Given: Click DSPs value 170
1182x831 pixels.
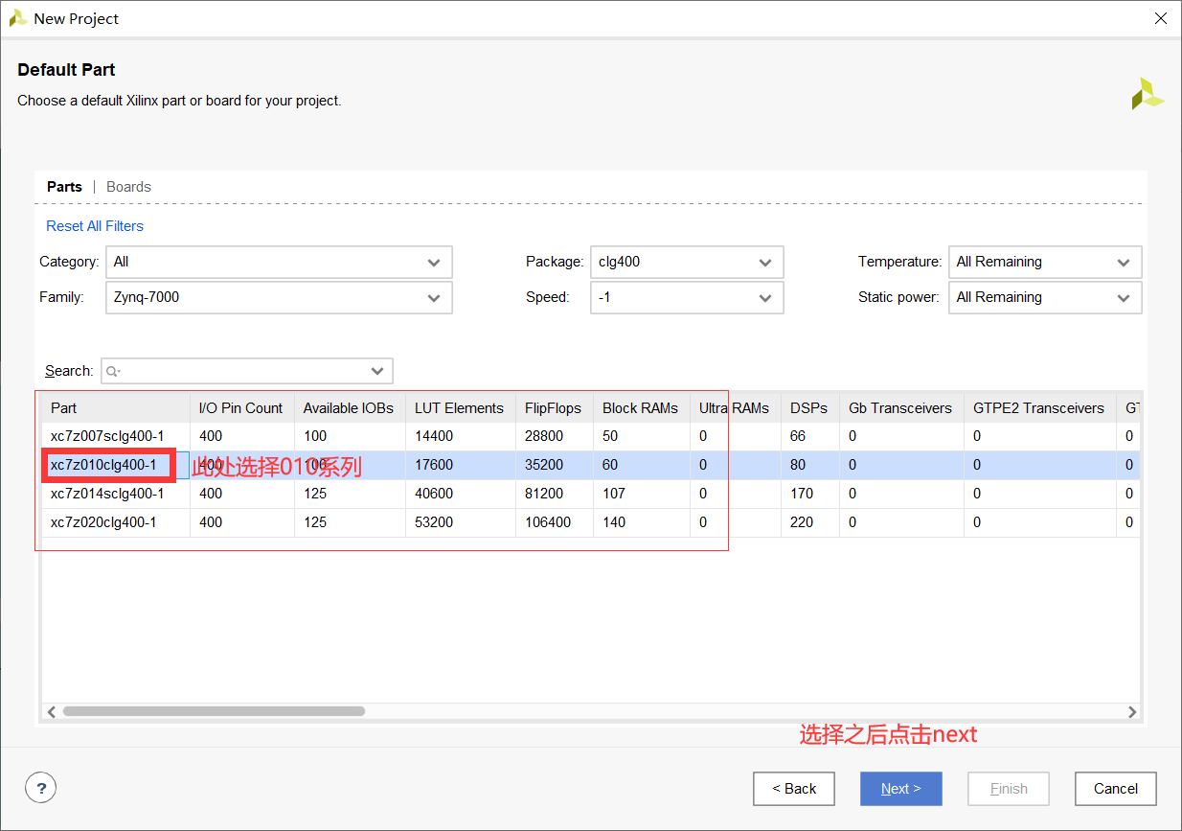Looking at the screenshot, I should click(x=802, y=494).
